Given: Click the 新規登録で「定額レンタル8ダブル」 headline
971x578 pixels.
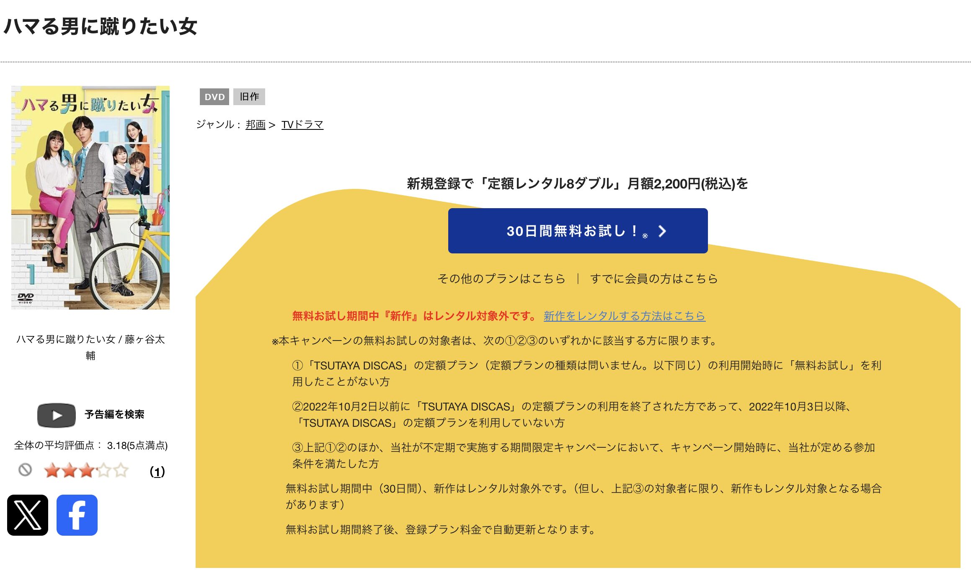Looking at the screenshot, I should [578, 183].
